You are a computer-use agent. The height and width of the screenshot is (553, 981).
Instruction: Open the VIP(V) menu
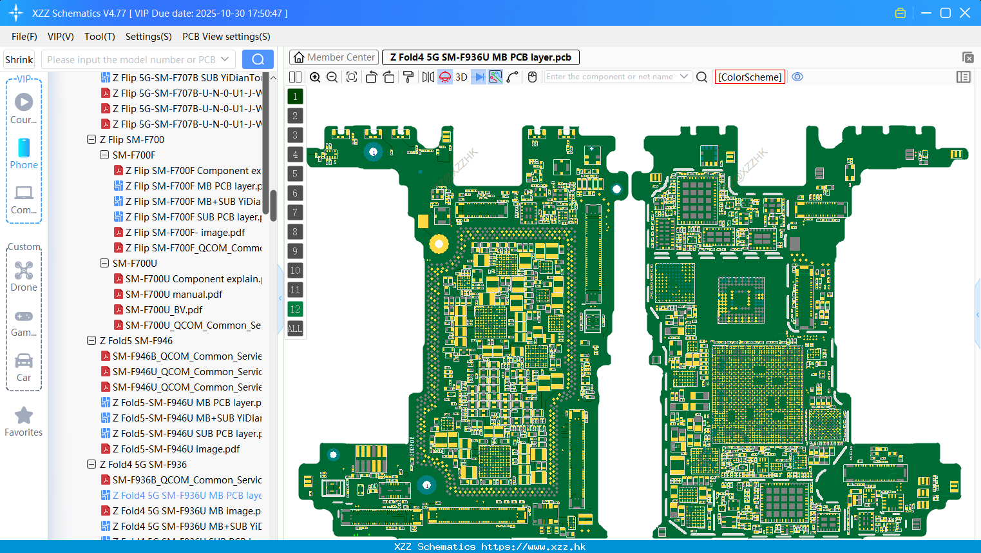pos(61,37)
